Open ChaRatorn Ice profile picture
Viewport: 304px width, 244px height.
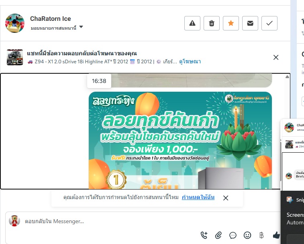[15, 23]
